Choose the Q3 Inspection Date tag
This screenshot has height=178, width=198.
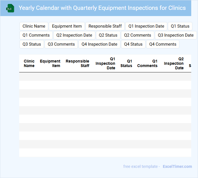coord(175,35)
